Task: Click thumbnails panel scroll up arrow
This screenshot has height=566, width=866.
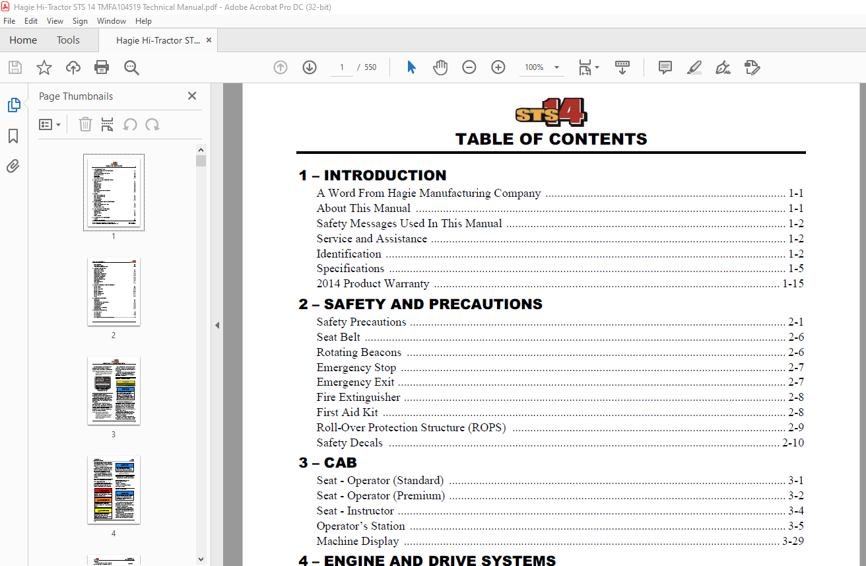Action: click(x=201, y=150)
